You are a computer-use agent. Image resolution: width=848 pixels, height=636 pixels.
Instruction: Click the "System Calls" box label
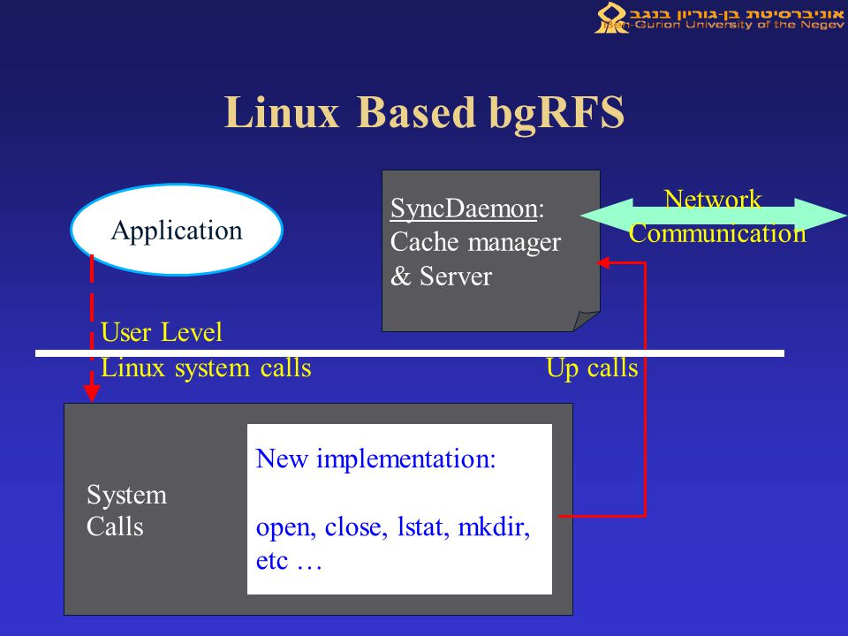pos(126,511)
